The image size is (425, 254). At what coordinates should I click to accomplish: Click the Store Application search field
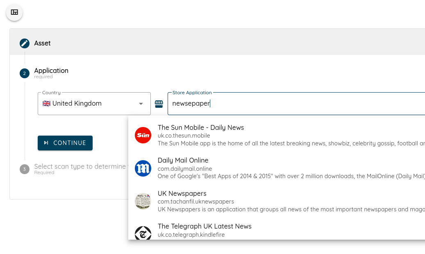click(x=296, y=104)
